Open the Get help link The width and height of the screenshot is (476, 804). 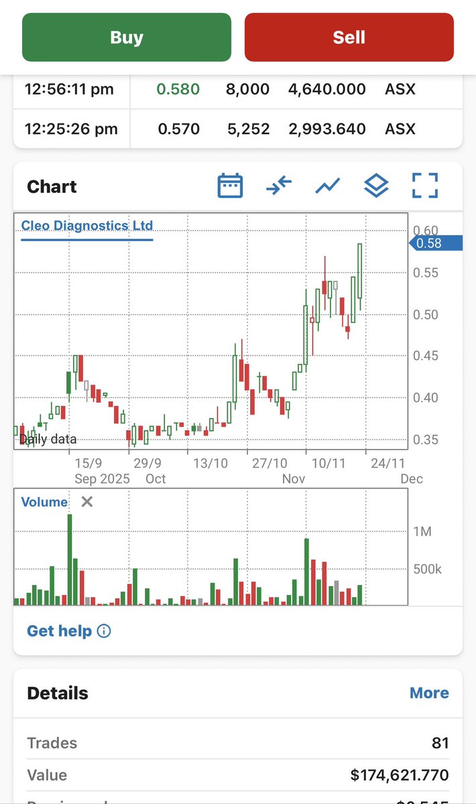click(x=59, y=630)
